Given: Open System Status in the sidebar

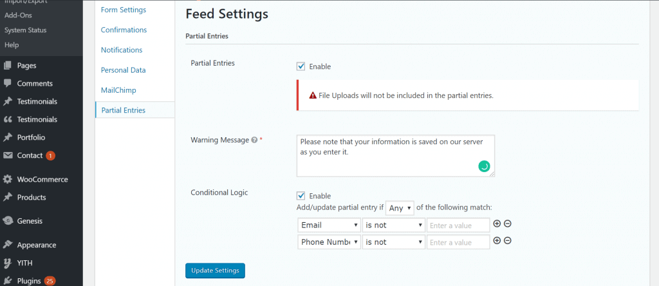Looking at the screenshot, I should (25, 30).
